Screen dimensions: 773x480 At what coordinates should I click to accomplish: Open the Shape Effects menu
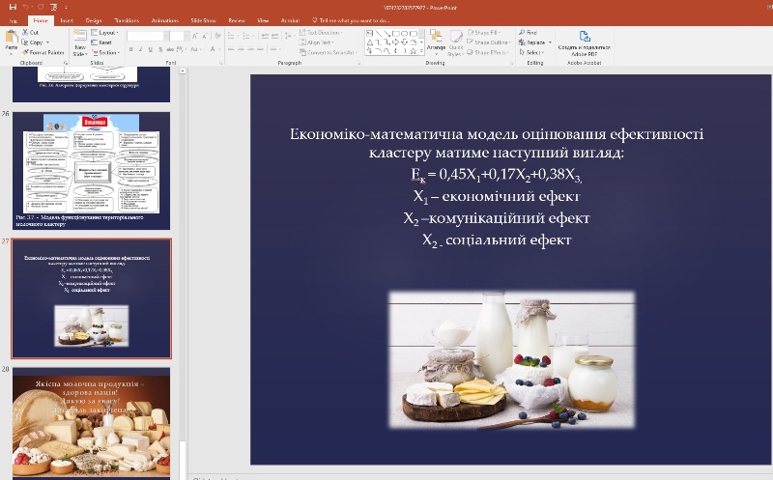point(487,52)
